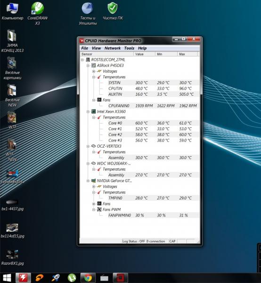This screenshot has height=283, width=261.
Task: Collapse the OCZ-VERTEX3 node
Action: [x=88, y=146]
